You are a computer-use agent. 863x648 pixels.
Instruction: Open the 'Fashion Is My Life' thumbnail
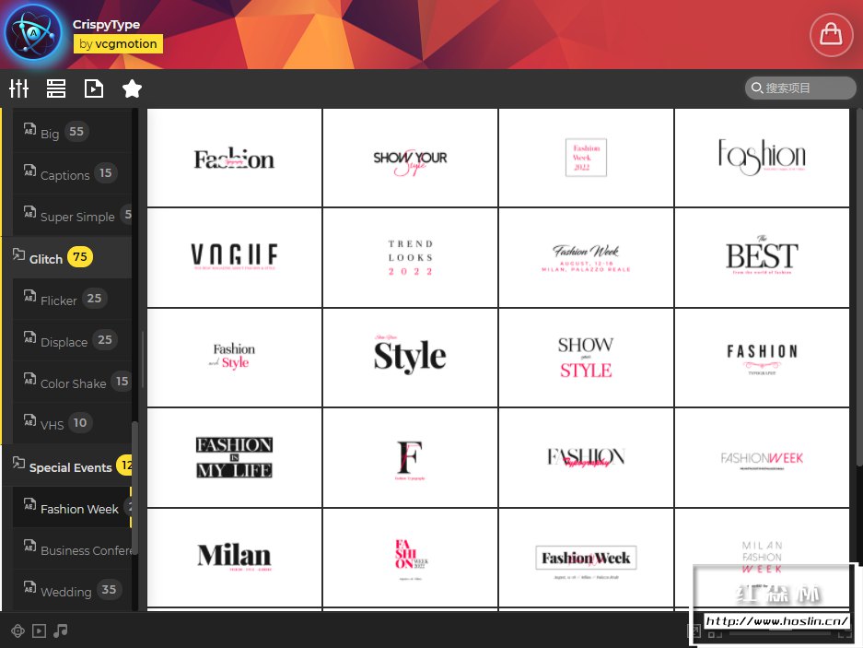235,458
